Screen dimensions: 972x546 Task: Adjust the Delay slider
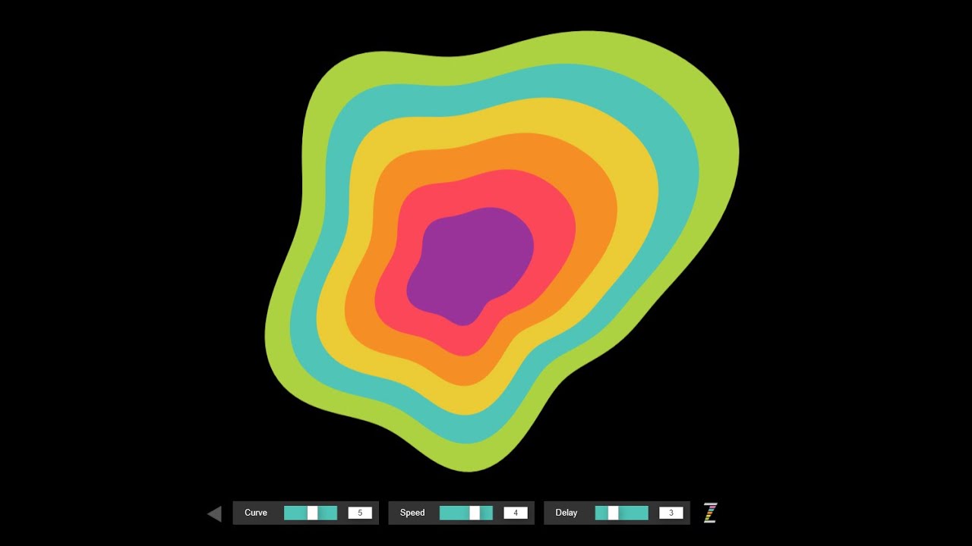coord(622,513)
